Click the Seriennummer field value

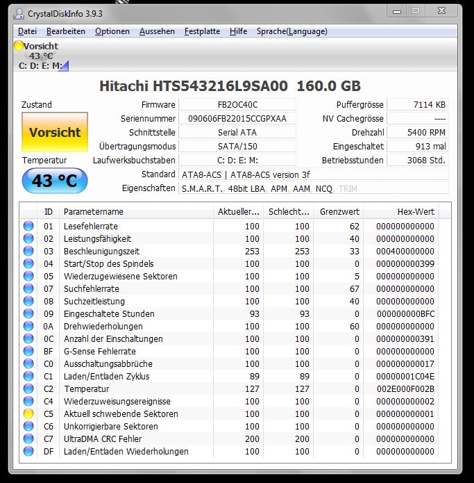coord(237,119)
